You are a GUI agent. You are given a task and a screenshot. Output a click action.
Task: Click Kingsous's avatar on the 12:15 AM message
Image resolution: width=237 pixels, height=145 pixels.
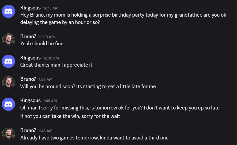coord(8,12)
